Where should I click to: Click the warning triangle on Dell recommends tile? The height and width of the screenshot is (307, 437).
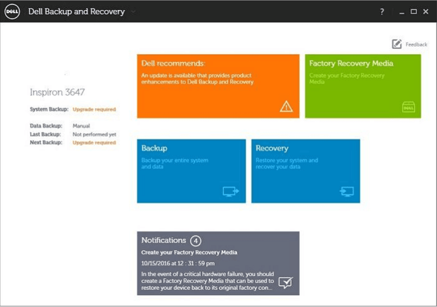(285, 106)
